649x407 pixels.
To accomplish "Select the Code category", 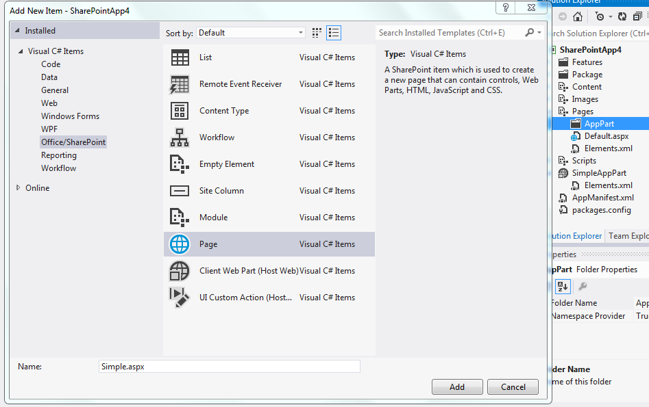I will click(51, 64).
